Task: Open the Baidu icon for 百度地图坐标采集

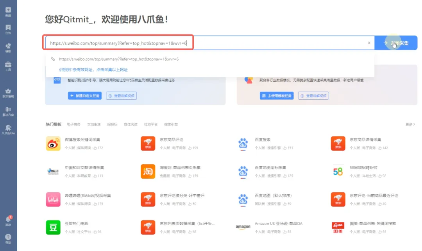Action: coord(243,172)
